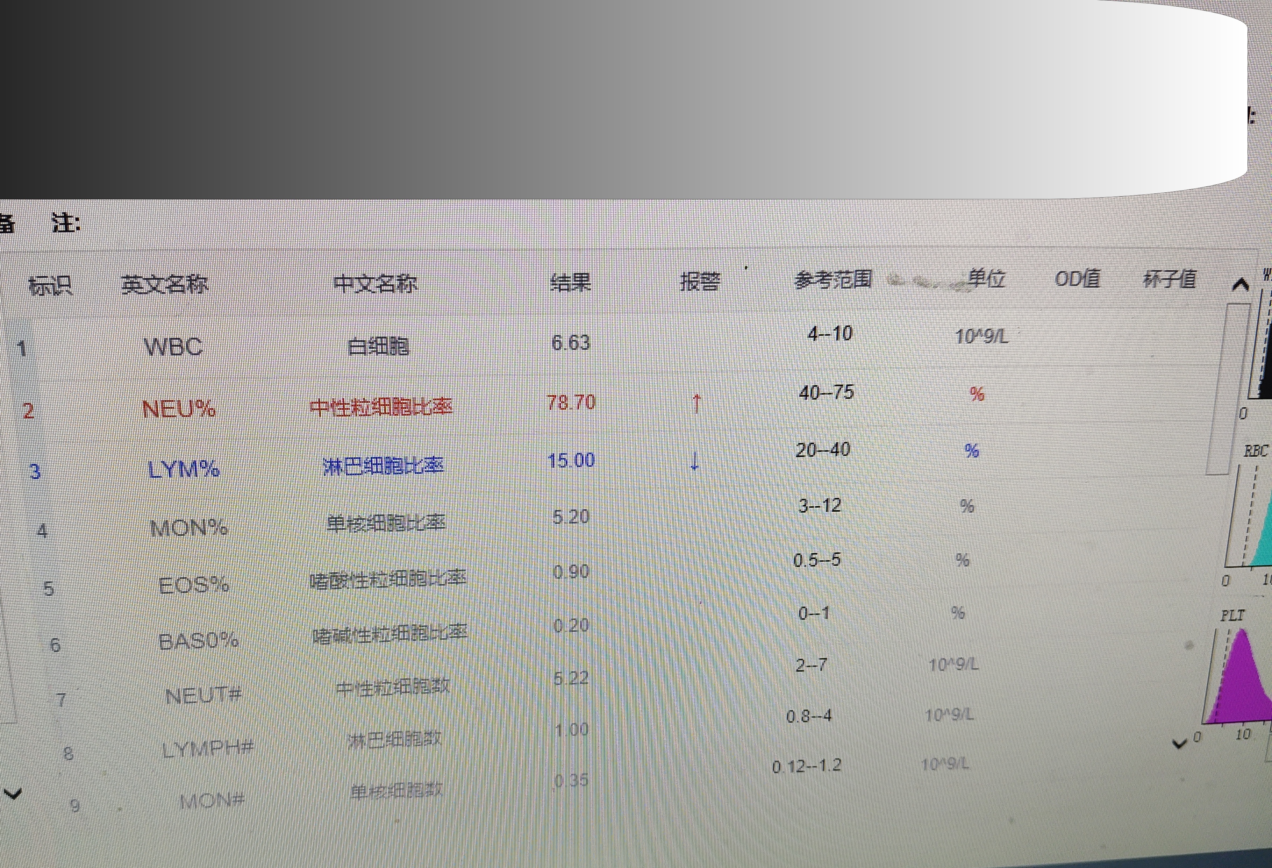Select the MON# cell
The width and height of the screenshot is (1272, 868).
point(212,801)
